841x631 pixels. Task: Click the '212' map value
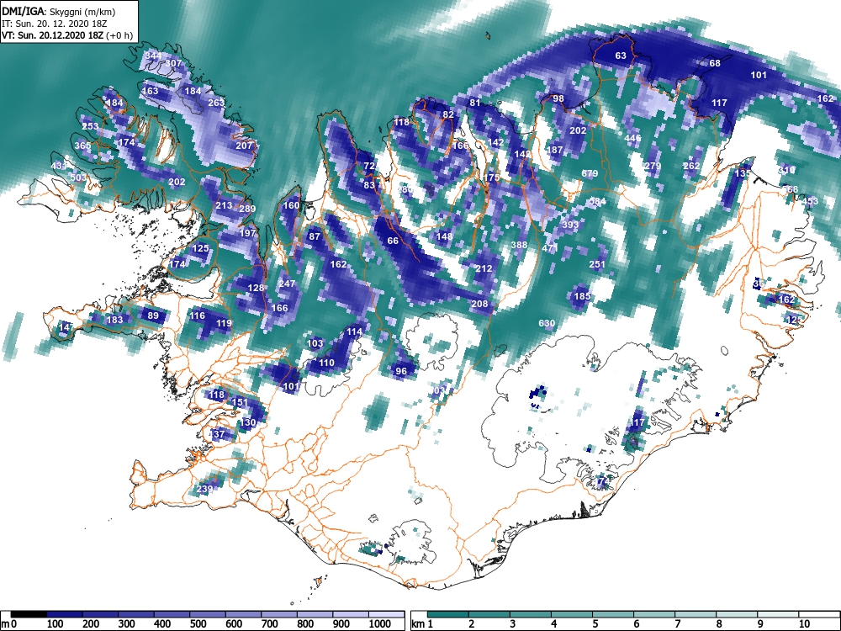point(484,268)
